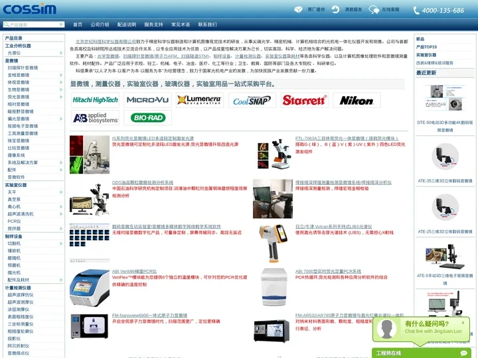This screenshot has width=478, height=358.
Task: Click the DTE-50 4K microscope thumbnail
Action: click(445, 97)
